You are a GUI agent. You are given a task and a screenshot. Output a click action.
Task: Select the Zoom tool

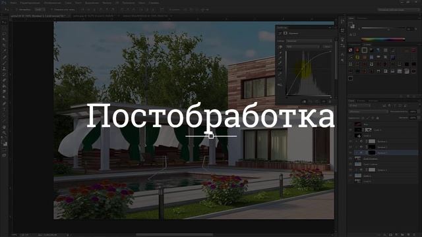pos(4,132)
